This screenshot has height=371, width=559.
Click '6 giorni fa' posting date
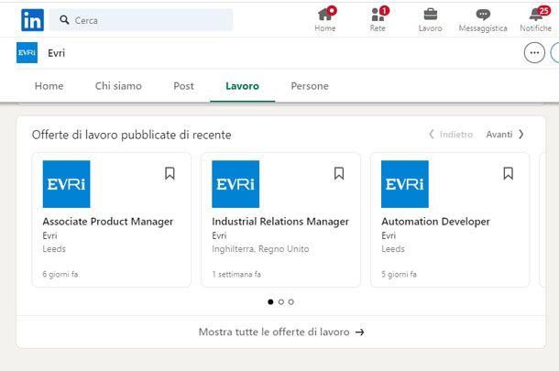[x=60, y=274]
